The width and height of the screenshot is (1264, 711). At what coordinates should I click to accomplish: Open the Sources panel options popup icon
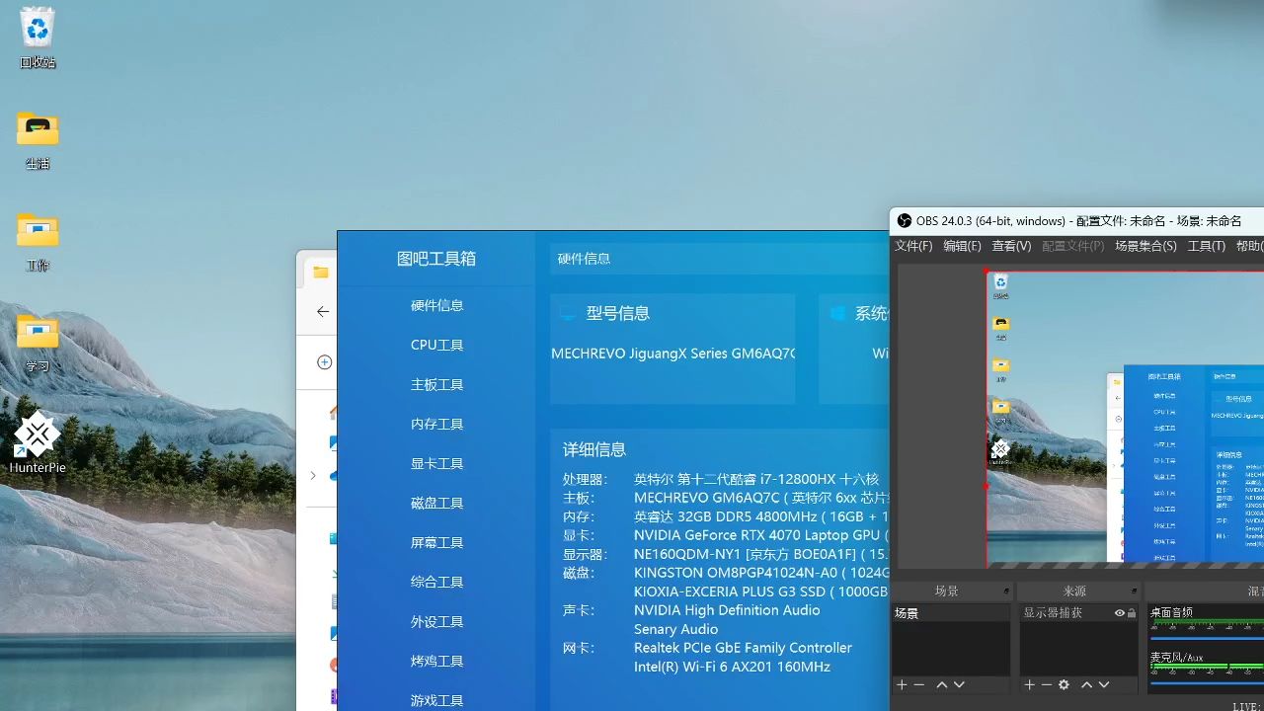tap(1134, 591)
